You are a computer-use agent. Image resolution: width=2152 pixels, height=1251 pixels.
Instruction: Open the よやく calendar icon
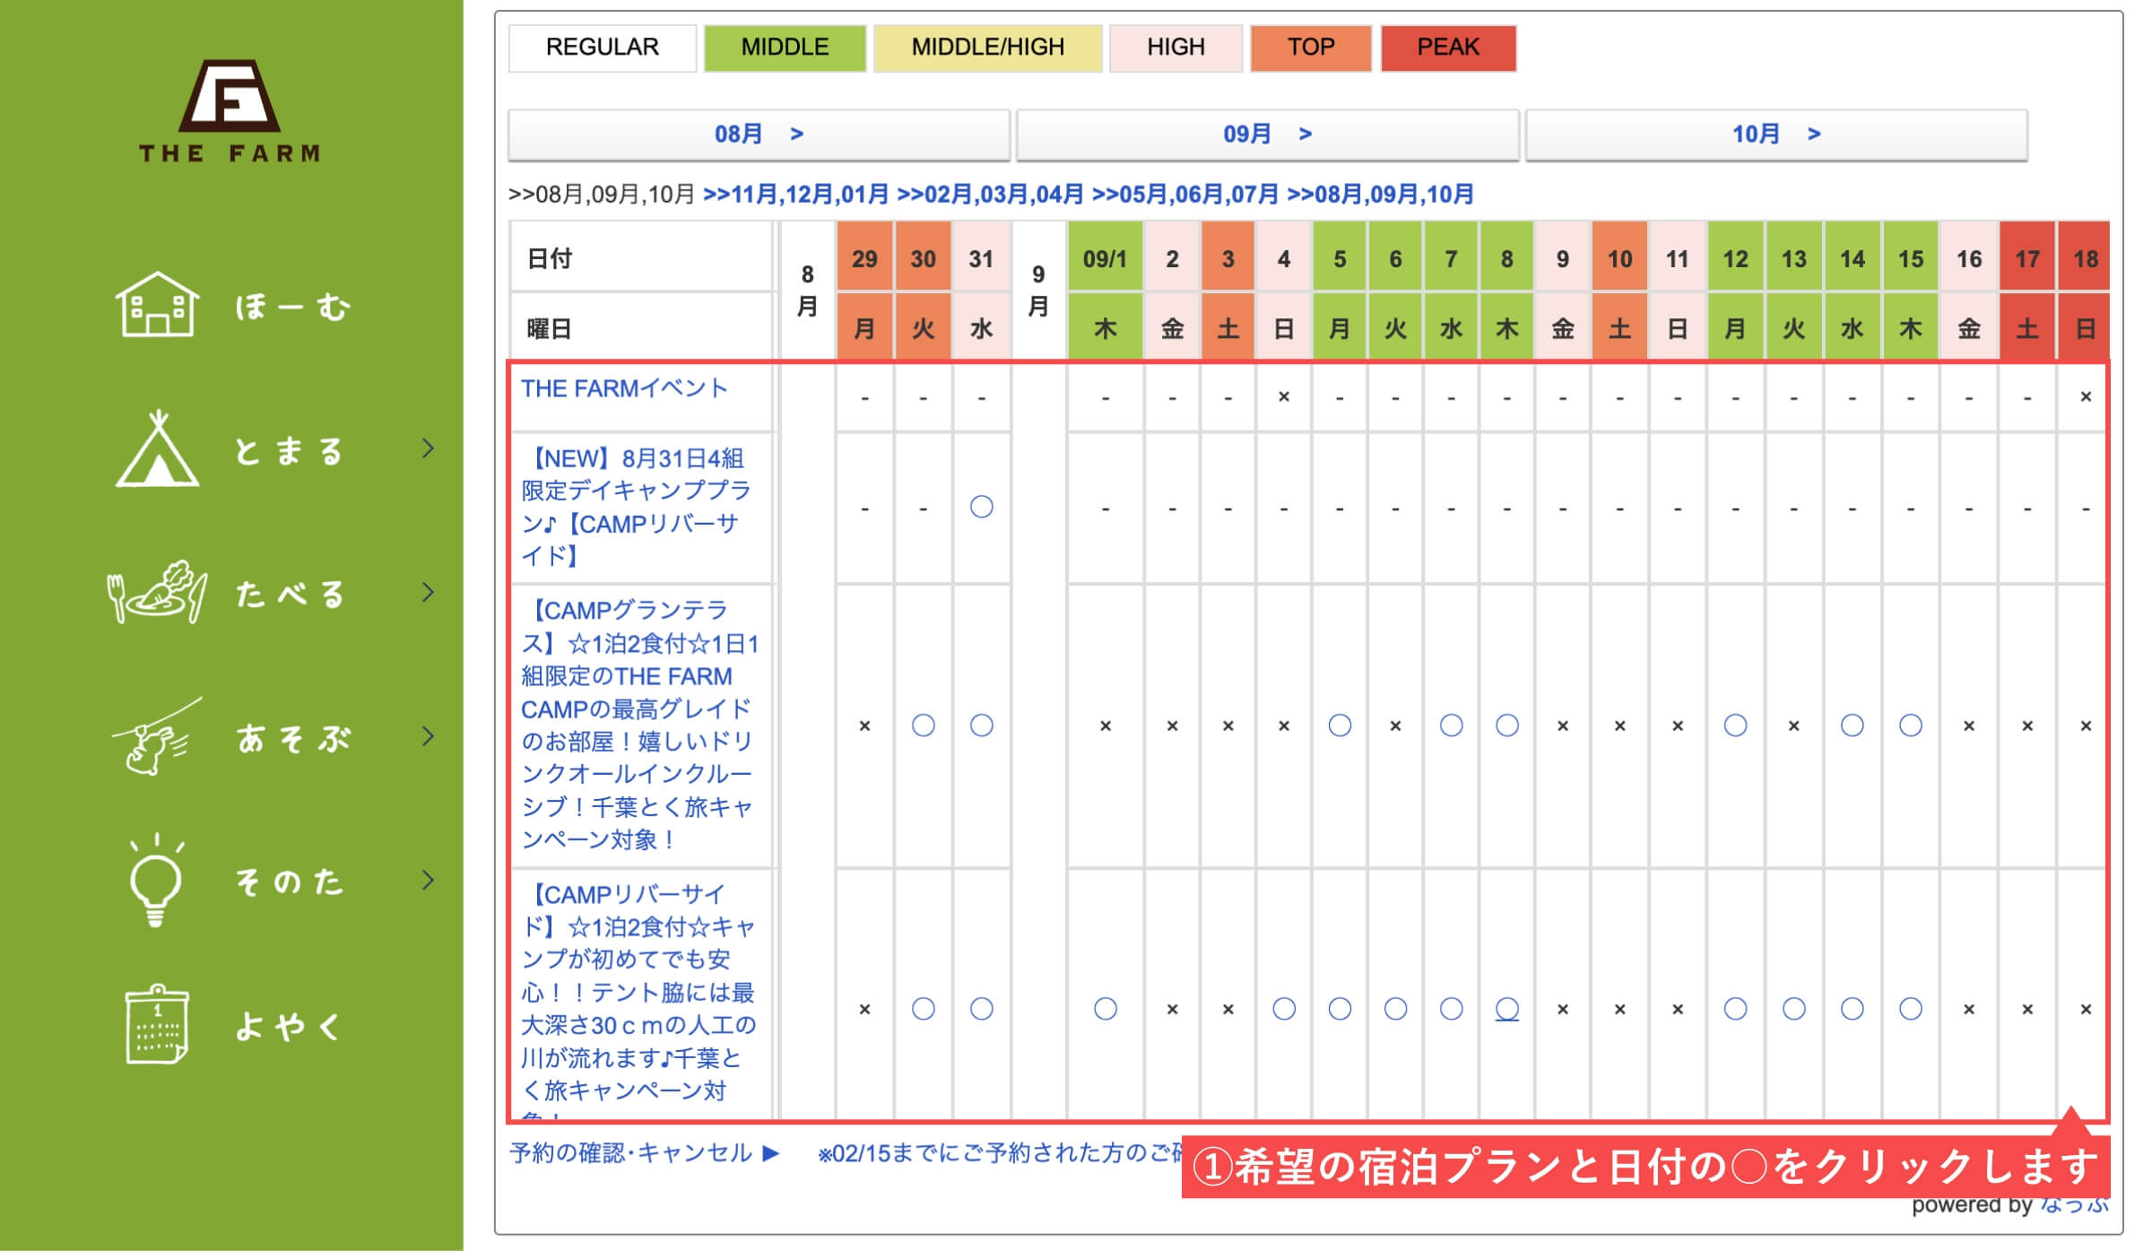[x=157, y=1024]
